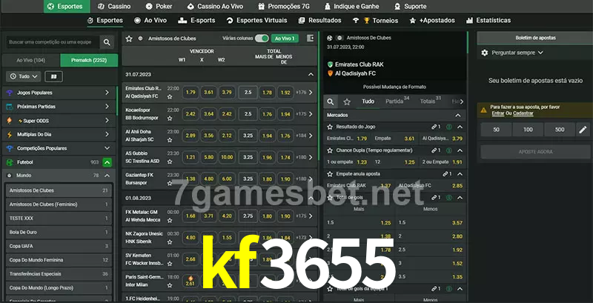Viewport: 593px width, 303px height.
Task: Select the Totais markets tab
Action: click(431, 101)
